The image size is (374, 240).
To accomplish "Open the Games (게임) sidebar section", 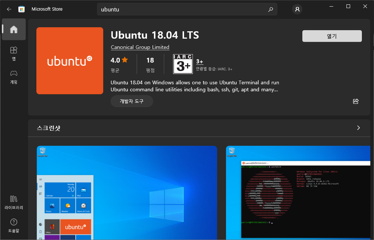I will (x=14, y=77).
